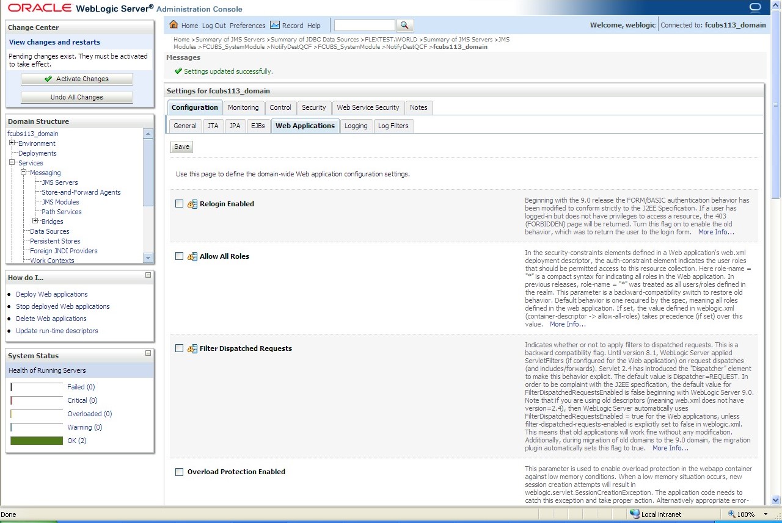Open Deploy Web applications help link
The height and width of the screenshot is (523, 782).
pyautogui.click(x=52, y=294)
